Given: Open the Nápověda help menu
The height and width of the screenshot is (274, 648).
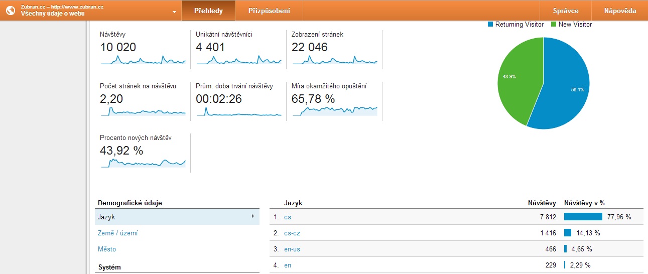Looking at the screenshot, I should pyautogui.click(x=620, y=11).
